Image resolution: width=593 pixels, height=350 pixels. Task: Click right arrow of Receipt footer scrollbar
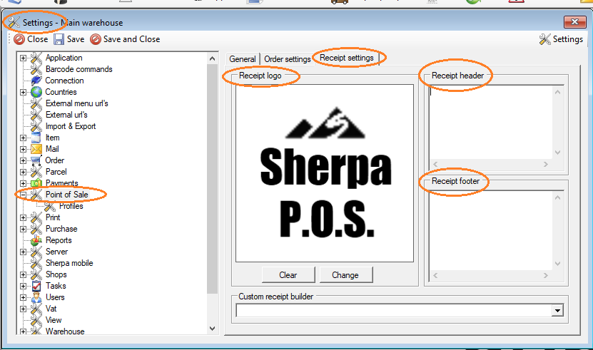point(545,276)
